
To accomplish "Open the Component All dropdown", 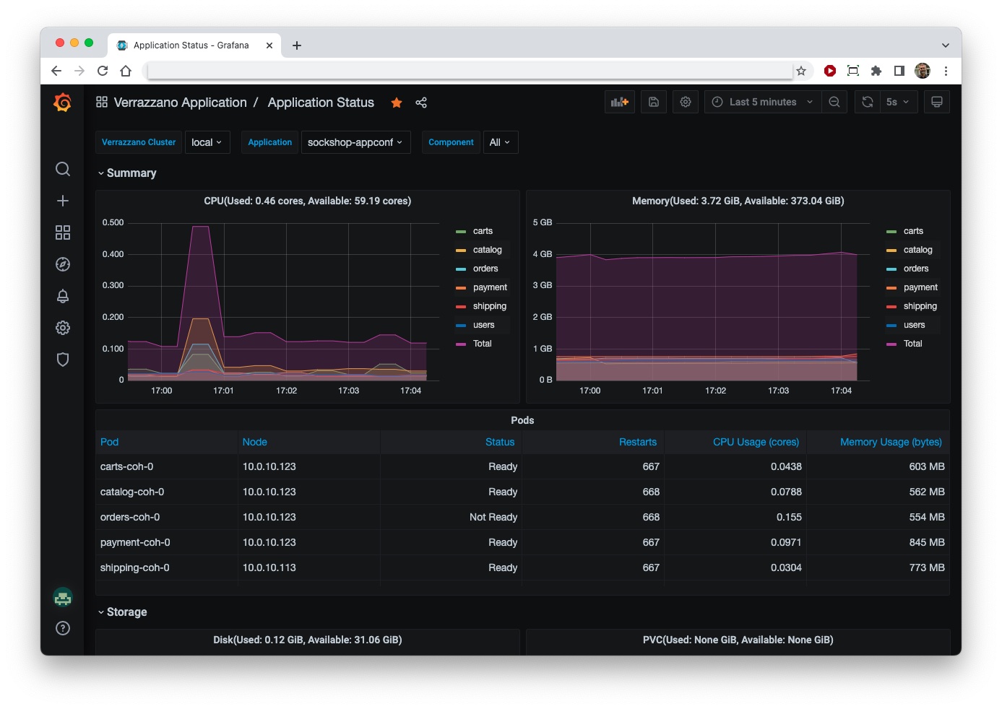I will coord(500,142).
